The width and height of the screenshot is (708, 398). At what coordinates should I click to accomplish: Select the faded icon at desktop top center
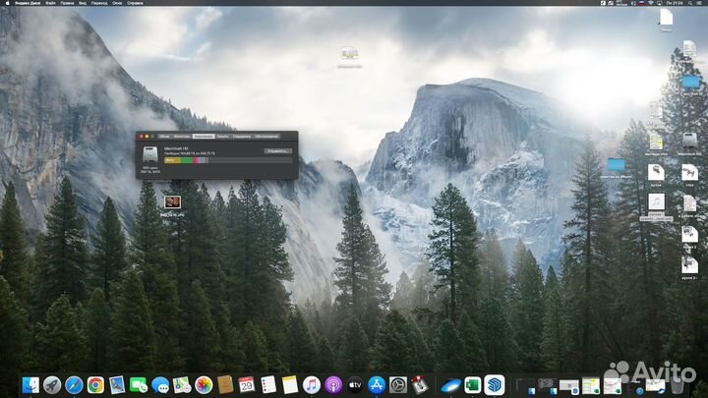click(349, 53)
